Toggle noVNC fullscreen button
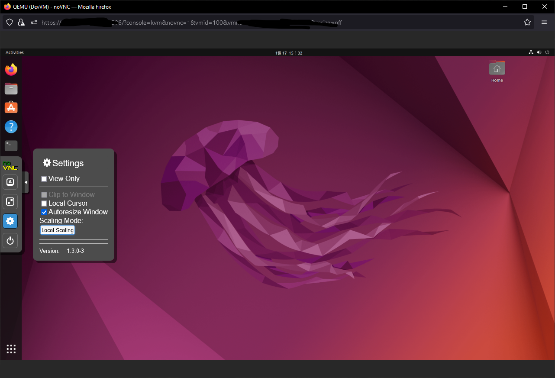Viewport: 555px width, 378px height. (10, 201)
